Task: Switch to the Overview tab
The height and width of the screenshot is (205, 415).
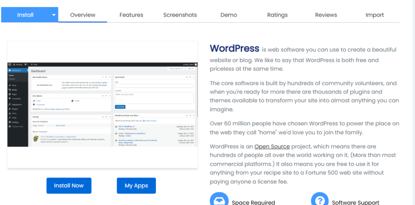Action: pos(83,15)
